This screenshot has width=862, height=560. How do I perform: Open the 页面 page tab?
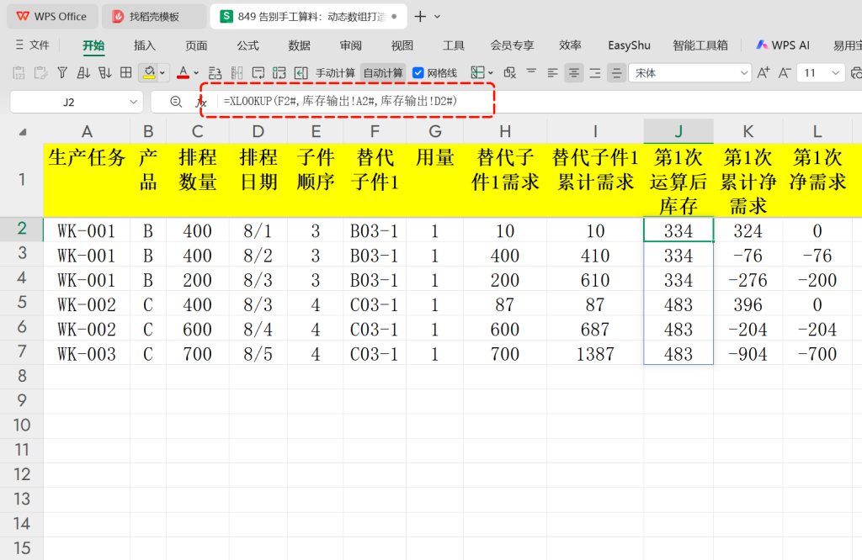pos(196,45)
